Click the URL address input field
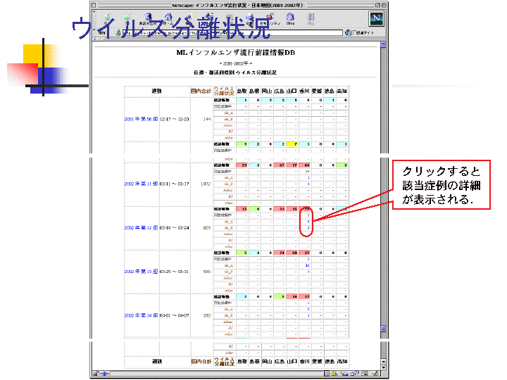The image size is (507, 380). pyautogui.click(x=232, y=32)
